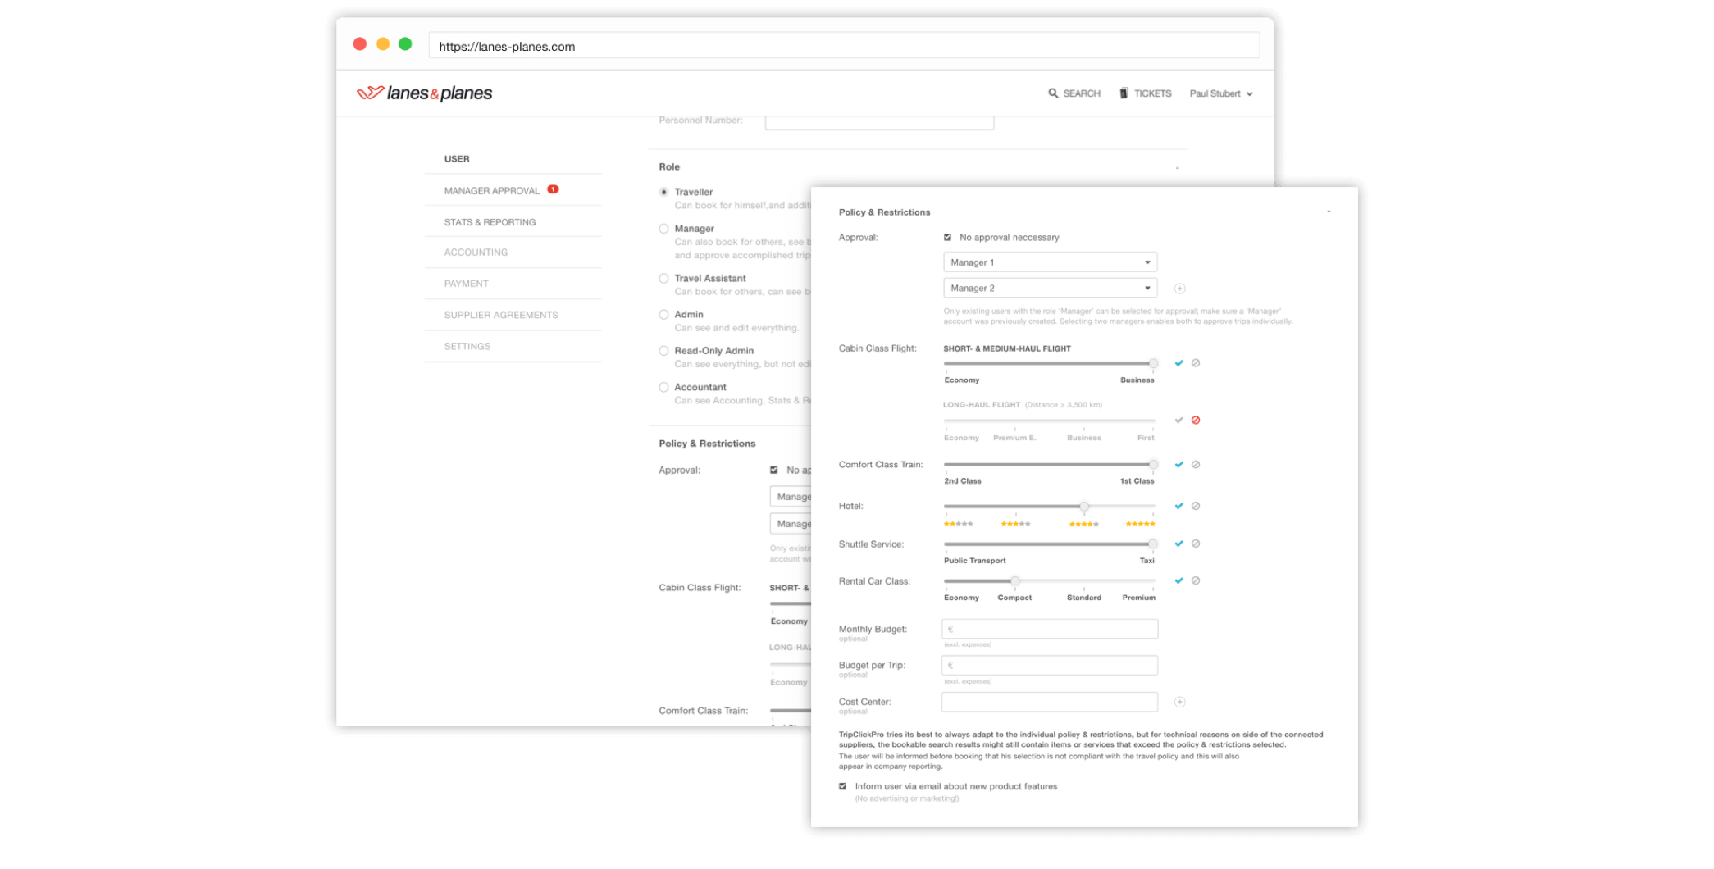Open the Manager 1 dropdown
The height and width of the screenshot is (869, 1714).
(1050, 262)
